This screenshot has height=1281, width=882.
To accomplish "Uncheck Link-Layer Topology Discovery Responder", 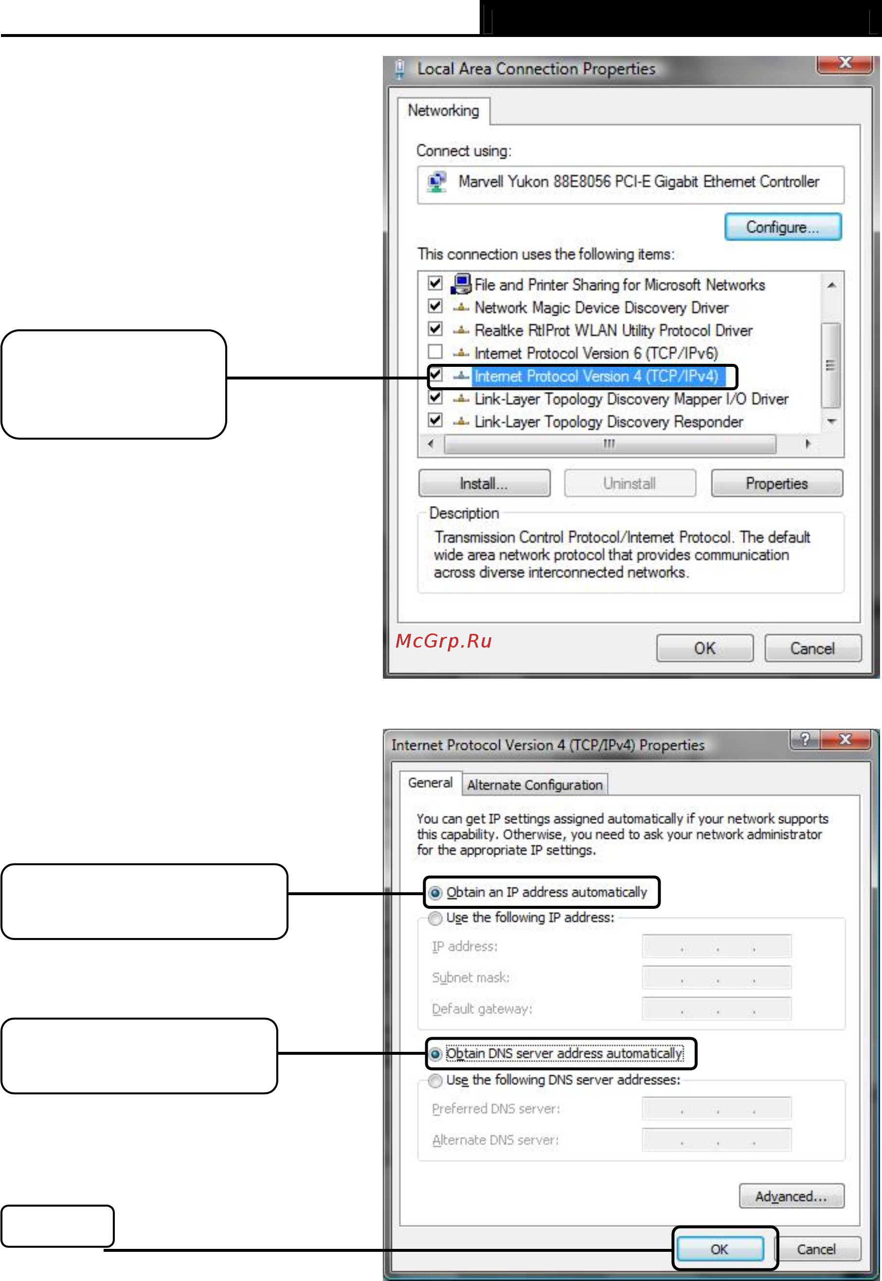I will 435,420.
